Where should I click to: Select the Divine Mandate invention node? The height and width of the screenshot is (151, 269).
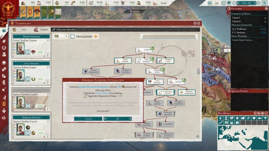pos(123,61)
